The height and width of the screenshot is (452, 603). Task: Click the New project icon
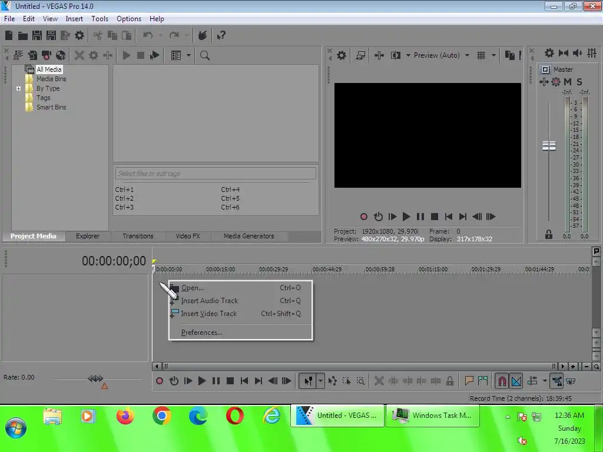[x=9, y=36]
